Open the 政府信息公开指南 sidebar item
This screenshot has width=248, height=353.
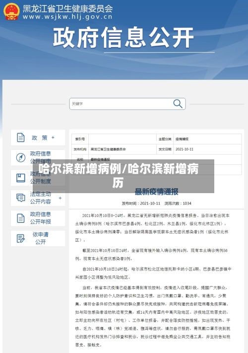click(x=38, y=157)
